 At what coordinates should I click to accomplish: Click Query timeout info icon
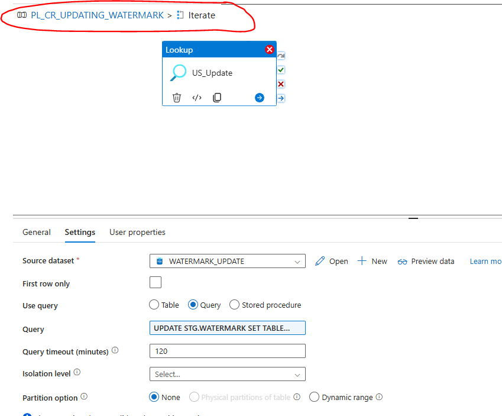click(x=115, y=350)
